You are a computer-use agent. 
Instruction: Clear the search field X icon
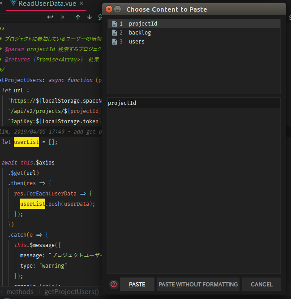tap(63, 17)
